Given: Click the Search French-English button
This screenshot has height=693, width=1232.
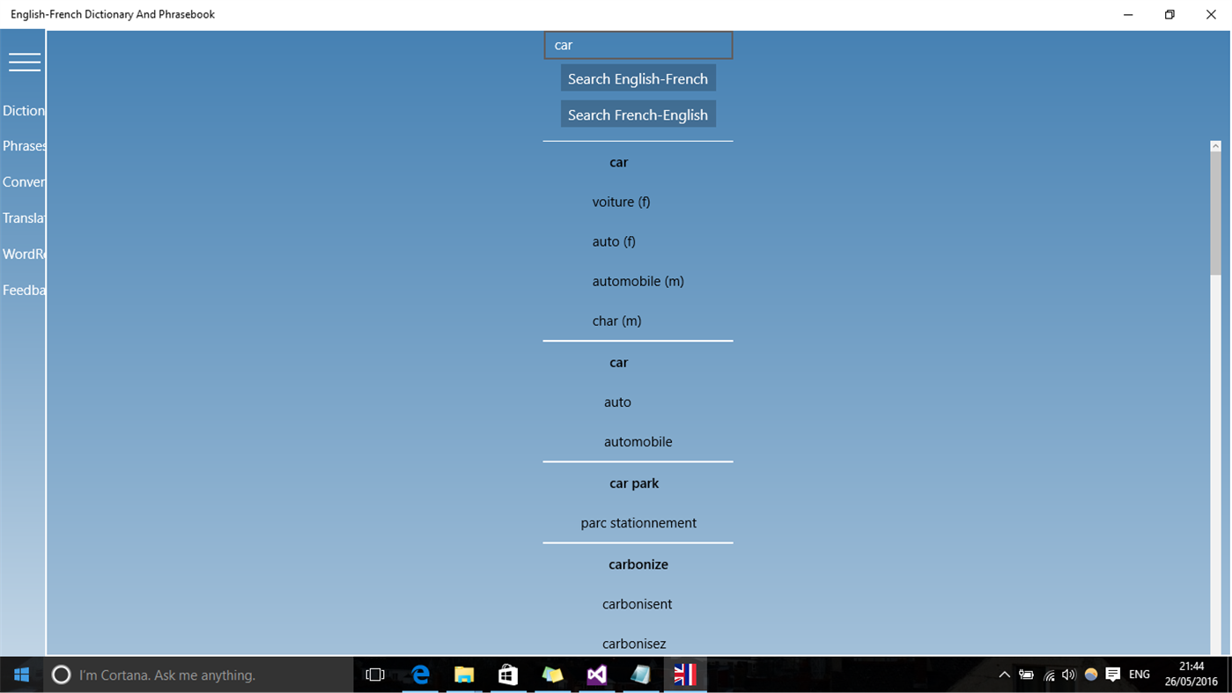Looking at the screenshot, I should [638, 114].
